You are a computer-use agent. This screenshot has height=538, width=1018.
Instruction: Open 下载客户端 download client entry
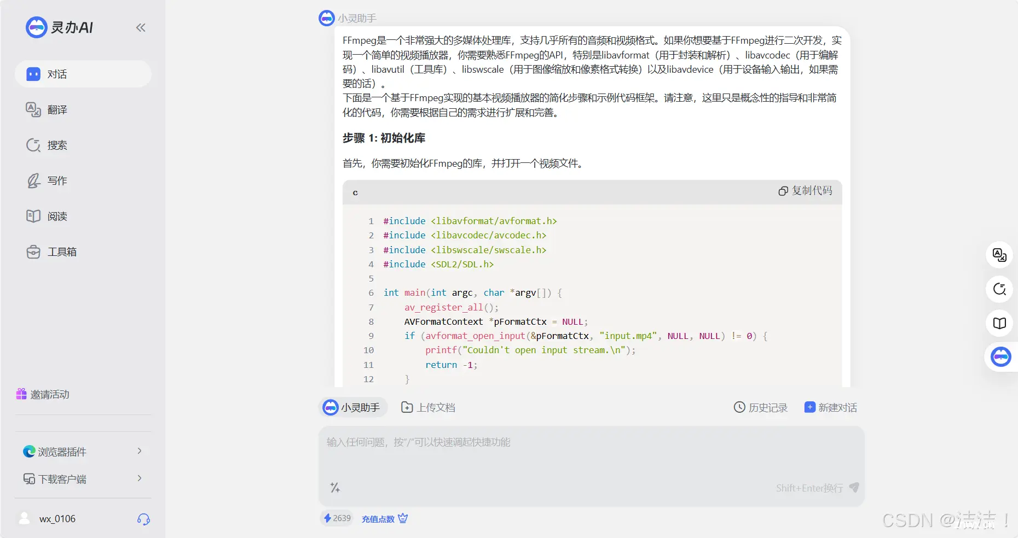[83, 479]
